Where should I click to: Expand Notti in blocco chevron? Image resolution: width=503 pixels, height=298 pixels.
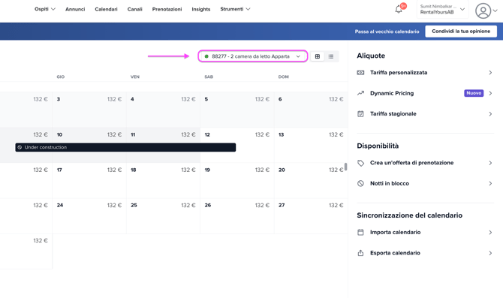click(490, 183)
